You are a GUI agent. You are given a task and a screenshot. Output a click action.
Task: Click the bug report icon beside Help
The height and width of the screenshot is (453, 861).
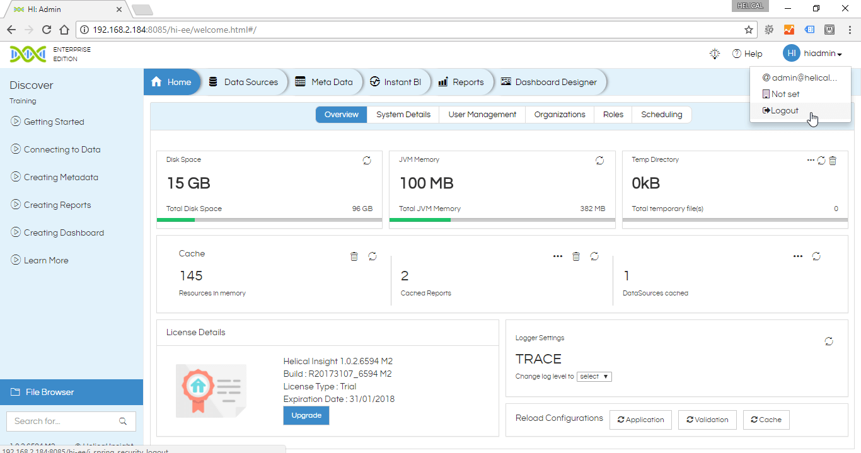coord(715,54)
